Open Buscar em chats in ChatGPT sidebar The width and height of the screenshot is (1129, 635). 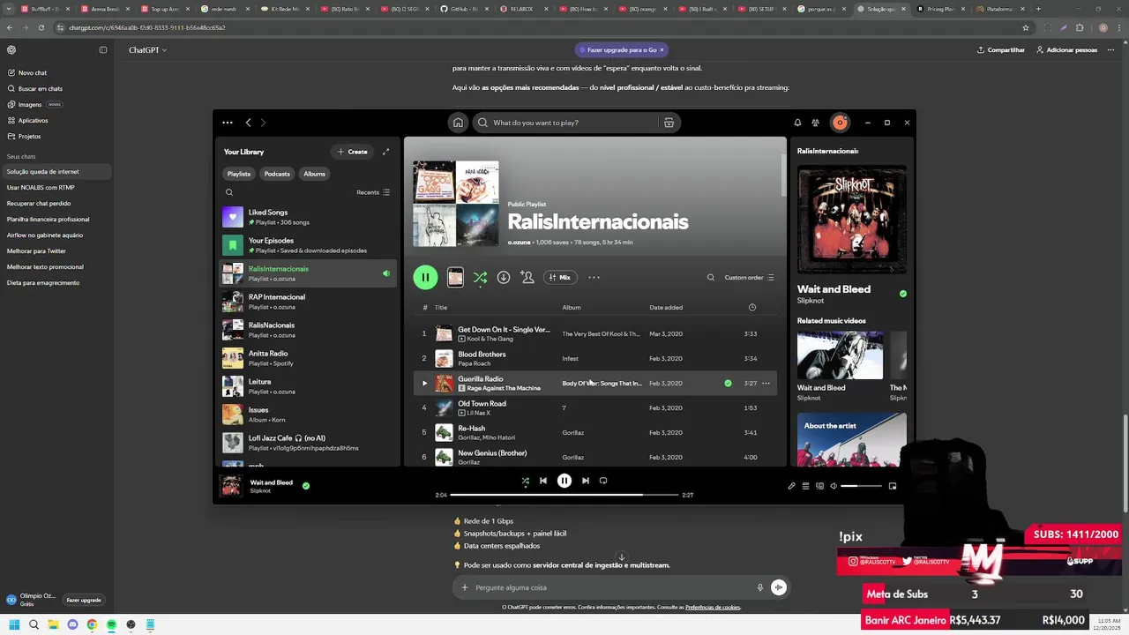pos(56,88)
